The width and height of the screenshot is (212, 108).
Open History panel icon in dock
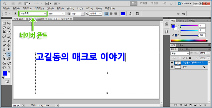pos(166,32)
